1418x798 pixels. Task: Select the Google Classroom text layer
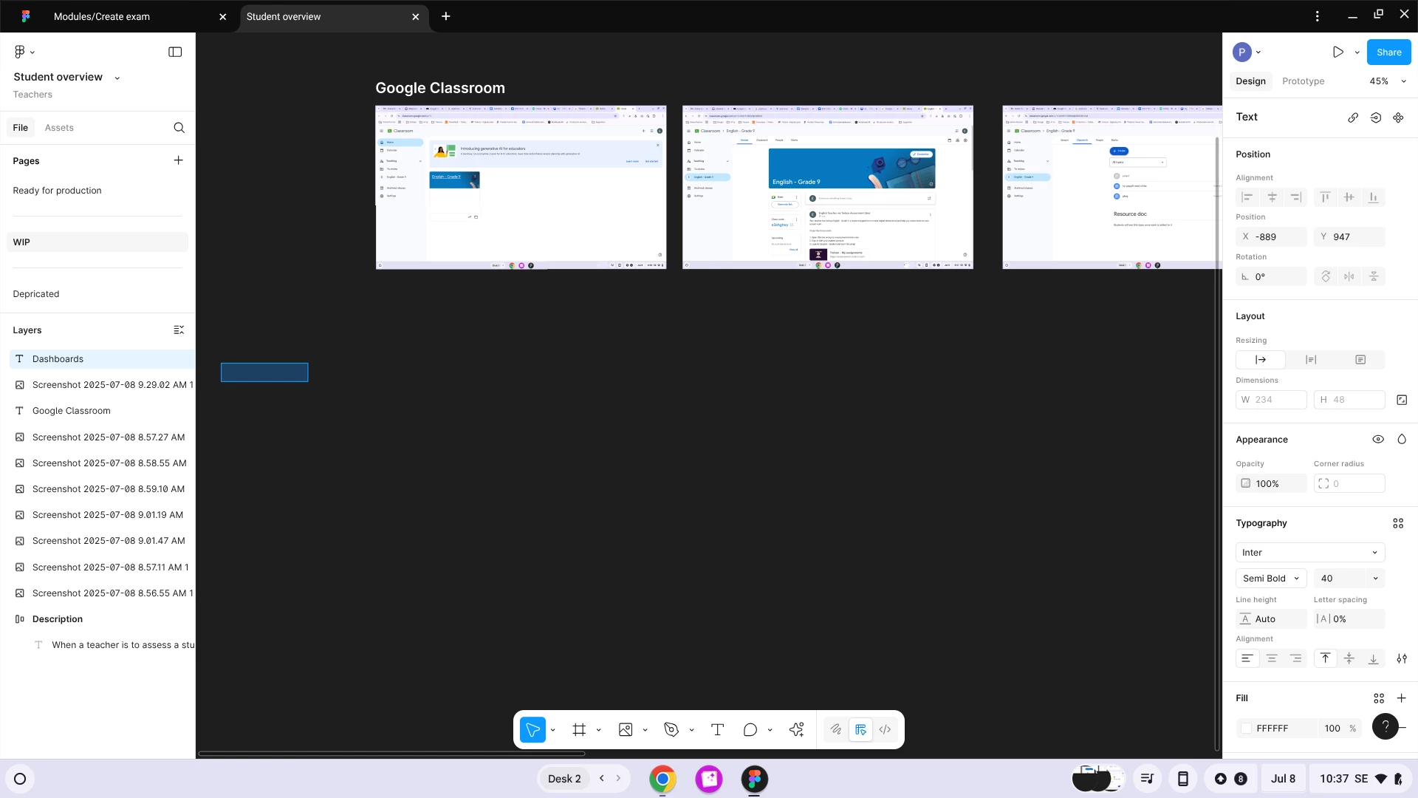102,411
